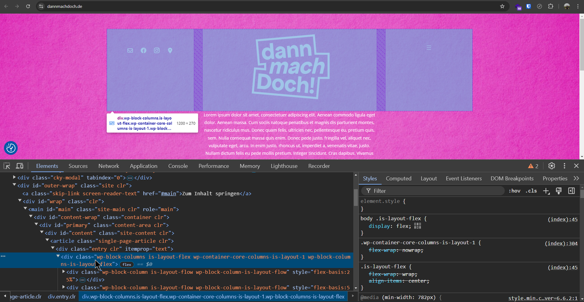
Task: Click the Instagram icon in the page header
Action: [156, 51]
